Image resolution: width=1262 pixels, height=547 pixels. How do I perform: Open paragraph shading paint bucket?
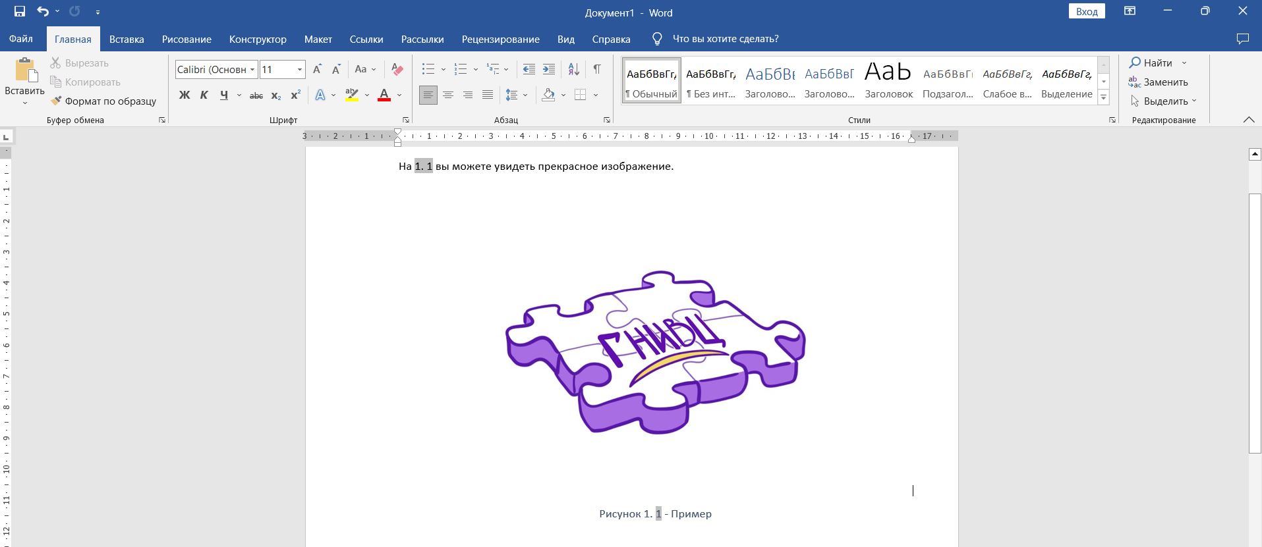548,95
